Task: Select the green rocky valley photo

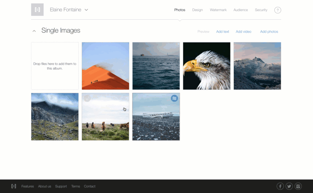Action: [x=55, y=117]
